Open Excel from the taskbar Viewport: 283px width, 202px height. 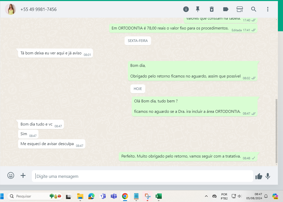click(159, 196)
